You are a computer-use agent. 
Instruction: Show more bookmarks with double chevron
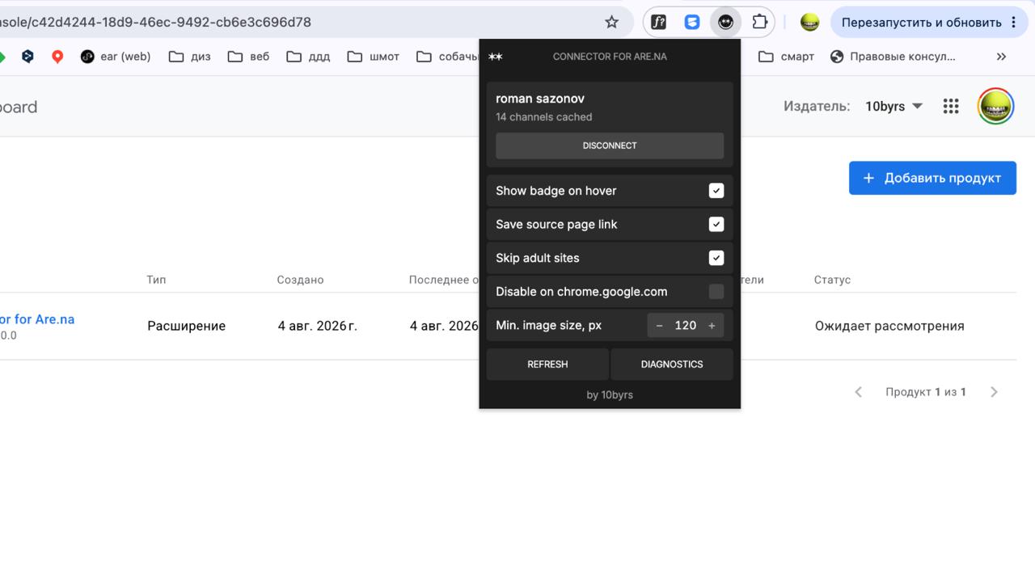1001,57
